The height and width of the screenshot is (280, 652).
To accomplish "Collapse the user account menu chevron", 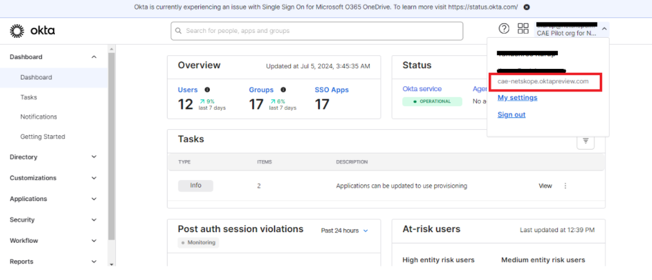I will pos(604,29).
